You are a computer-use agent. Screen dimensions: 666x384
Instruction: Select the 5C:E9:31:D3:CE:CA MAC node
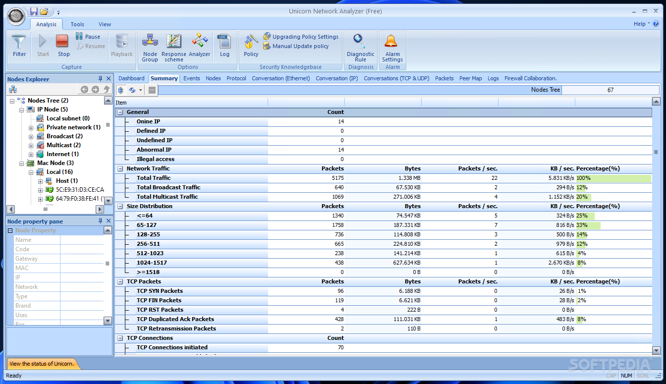coord(80,190)
